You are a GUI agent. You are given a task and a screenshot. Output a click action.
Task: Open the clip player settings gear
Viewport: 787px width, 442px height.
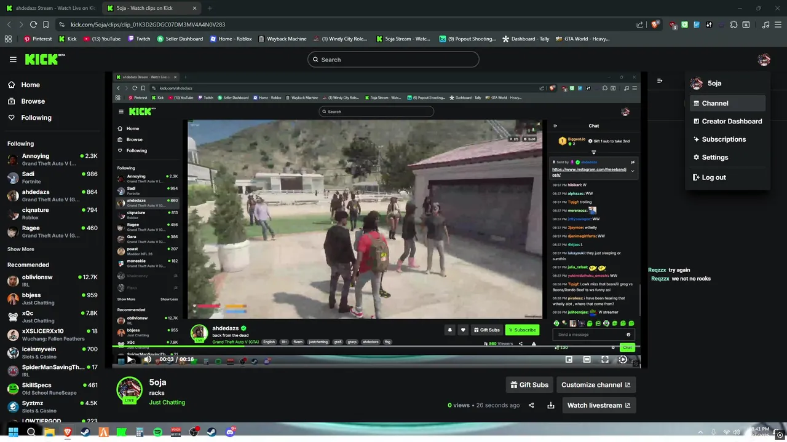[623, 360]
